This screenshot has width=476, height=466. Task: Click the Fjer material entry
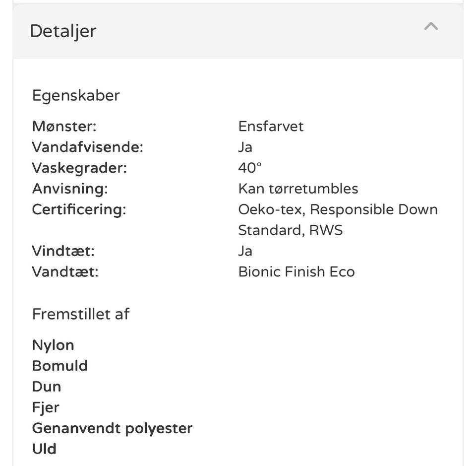46,407
